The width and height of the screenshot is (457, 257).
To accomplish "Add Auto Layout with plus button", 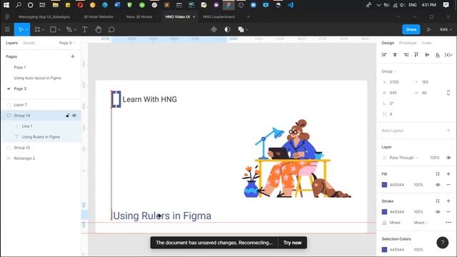I will [x=448, y=130].
